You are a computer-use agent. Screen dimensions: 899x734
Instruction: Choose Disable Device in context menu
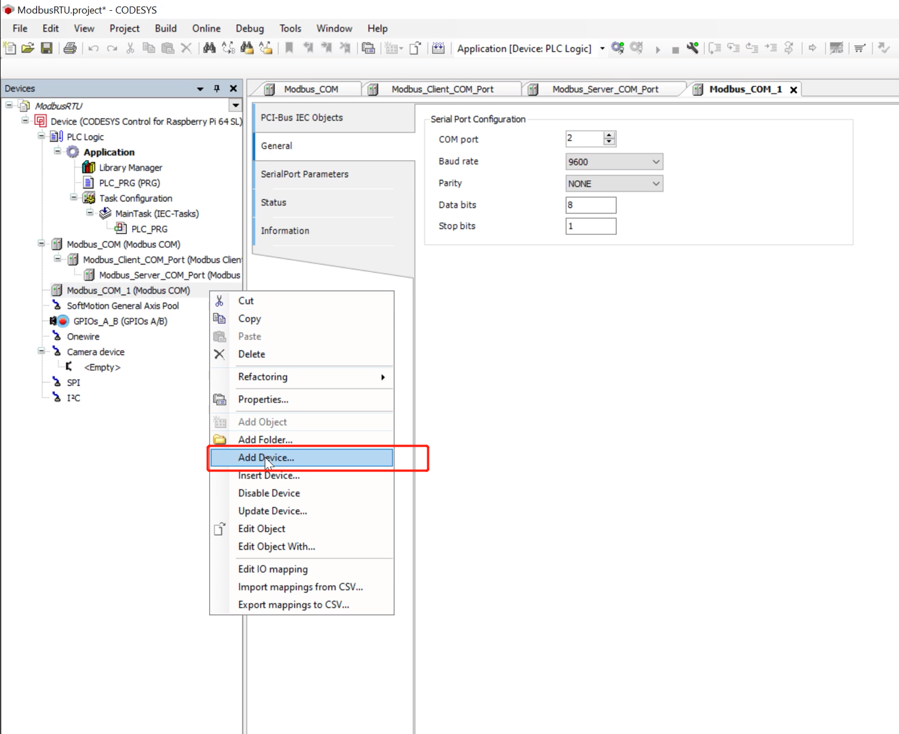(x=302, y=493)
